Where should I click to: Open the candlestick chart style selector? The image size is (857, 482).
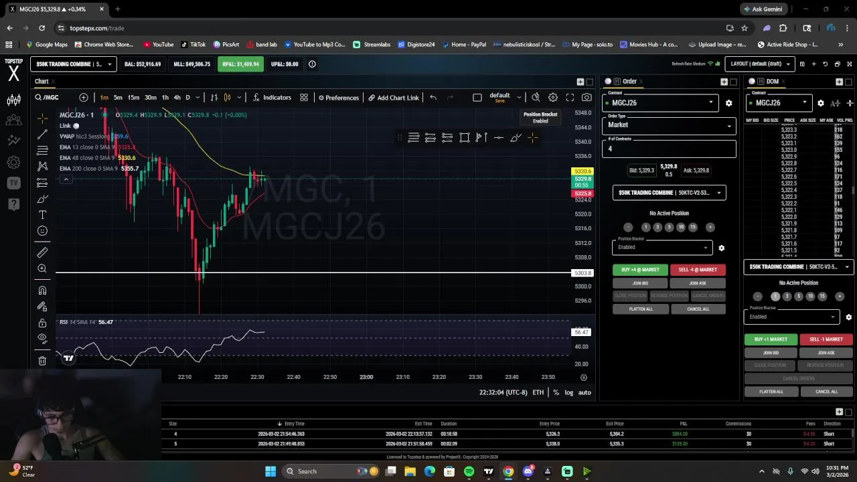(x=227, y=98)
